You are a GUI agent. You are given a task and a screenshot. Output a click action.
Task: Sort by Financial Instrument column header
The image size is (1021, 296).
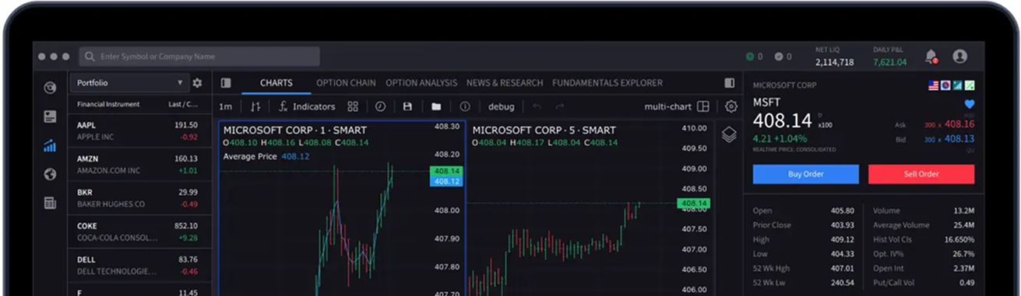pyautogui.click(x=108, y=104)
